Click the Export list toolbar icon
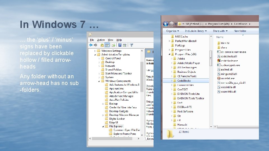269x151 pixels. (113, 45)
